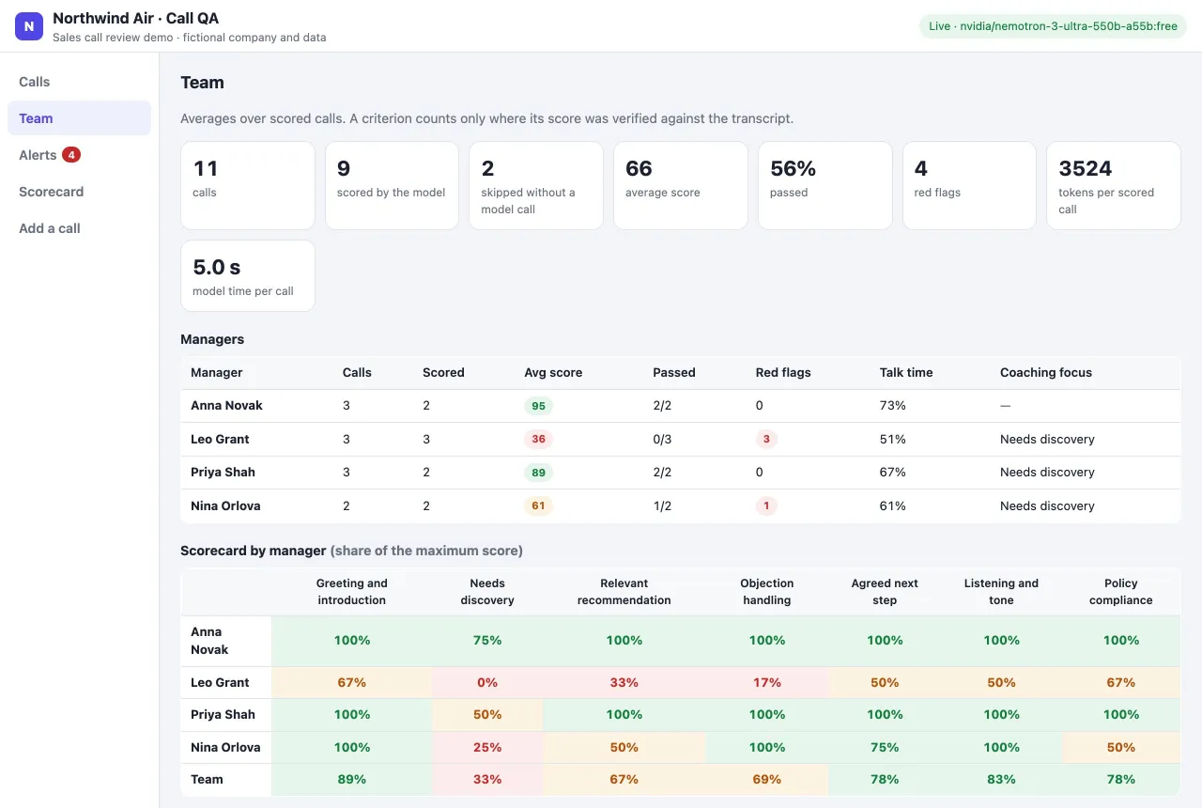Click the "11 calls" stat card

pos(248,185)
